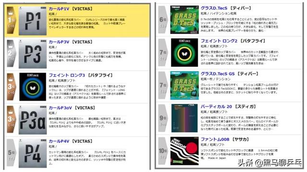Click the P3α rubber product thumbnail
Image resolution: width=307 pixels, height=172 pixels.
33,120
